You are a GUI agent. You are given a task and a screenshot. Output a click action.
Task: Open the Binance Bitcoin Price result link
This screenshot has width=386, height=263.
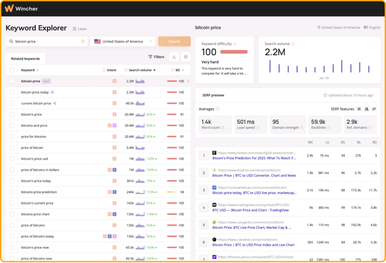pos(254,176)
